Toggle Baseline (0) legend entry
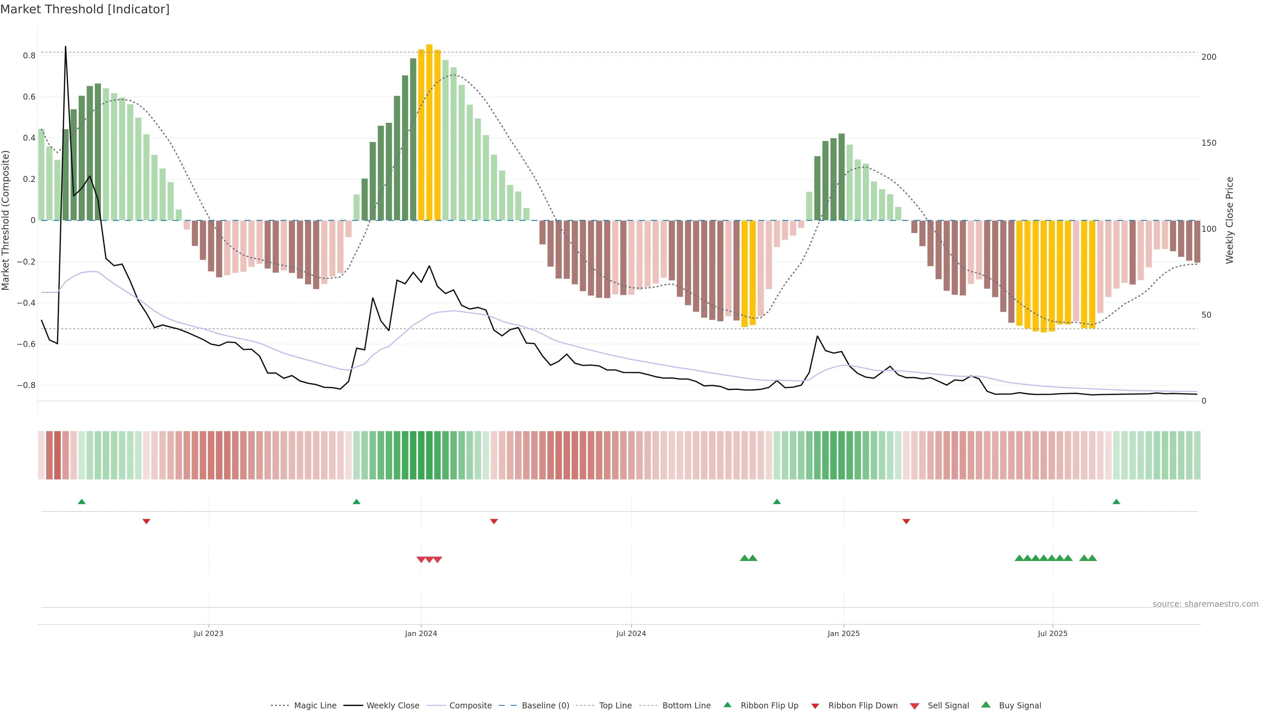The width and height of the screenshot is (1275, 717). point(545,706)
